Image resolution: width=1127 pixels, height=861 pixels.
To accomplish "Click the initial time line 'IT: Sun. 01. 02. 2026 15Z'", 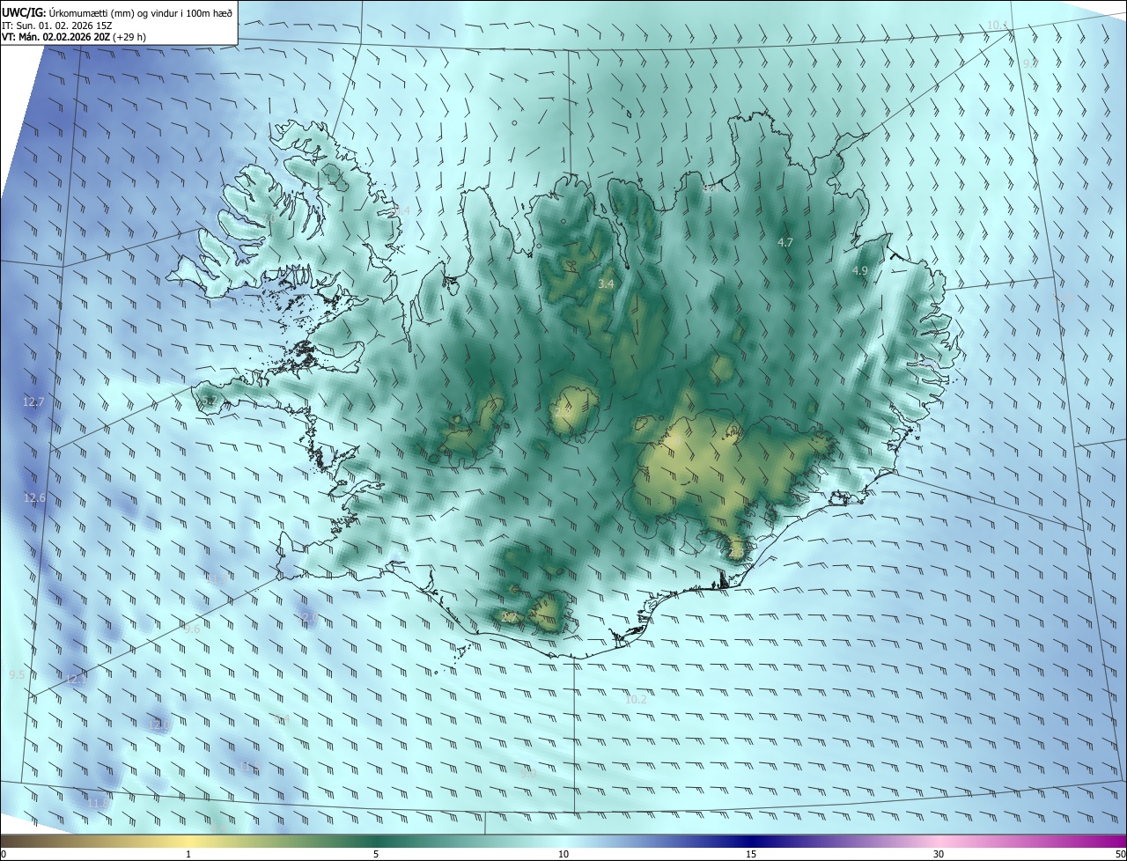I will point(56,26).
